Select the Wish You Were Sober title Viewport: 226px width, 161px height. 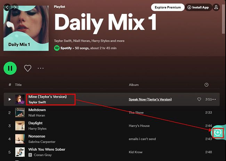(x=47, y=149)
